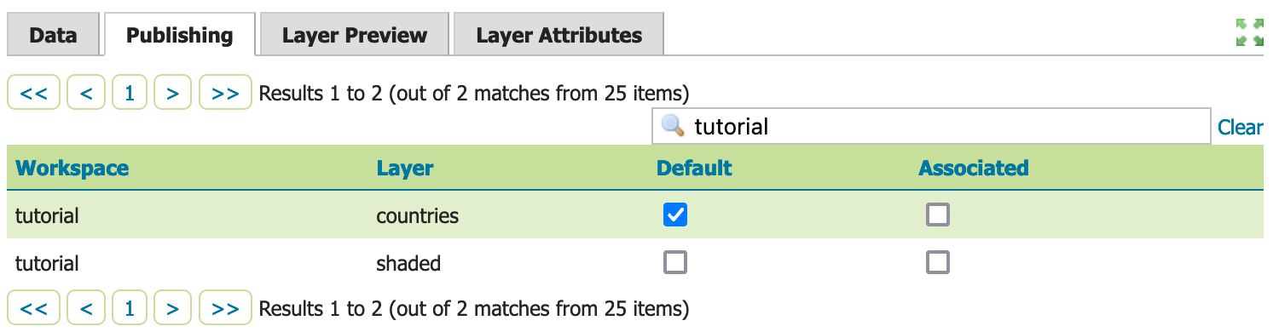
Task: Open the Layer Attributes tab
Action: click(558, 35)
